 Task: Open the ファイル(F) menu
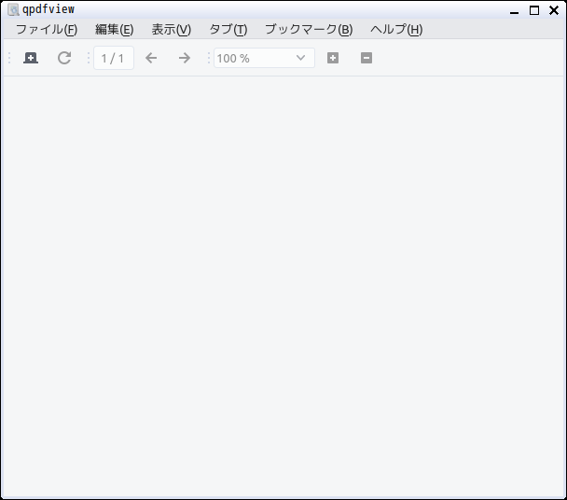[47, 29]
